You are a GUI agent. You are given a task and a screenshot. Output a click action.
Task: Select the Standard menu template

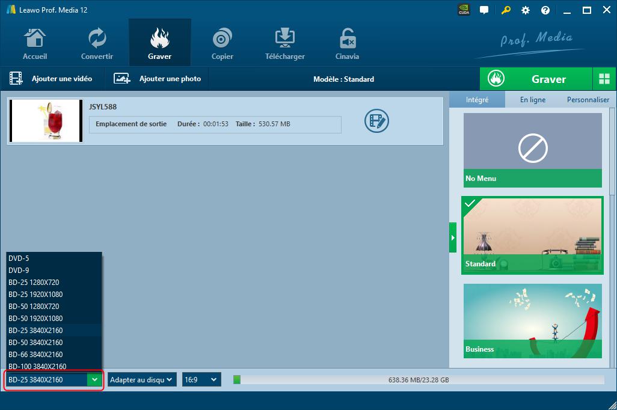pos(533,235)
